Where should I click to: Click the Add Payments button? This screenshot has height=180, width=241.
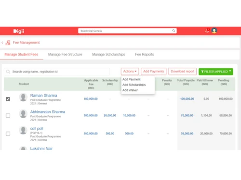pos(154,72)
